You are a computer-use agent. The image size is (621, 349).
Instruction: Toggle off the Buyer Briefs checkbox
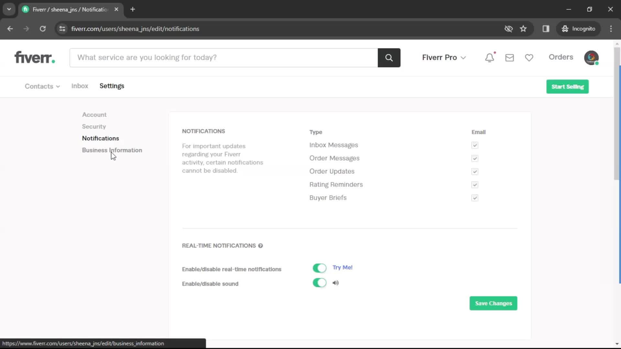(x=474, y=198)
